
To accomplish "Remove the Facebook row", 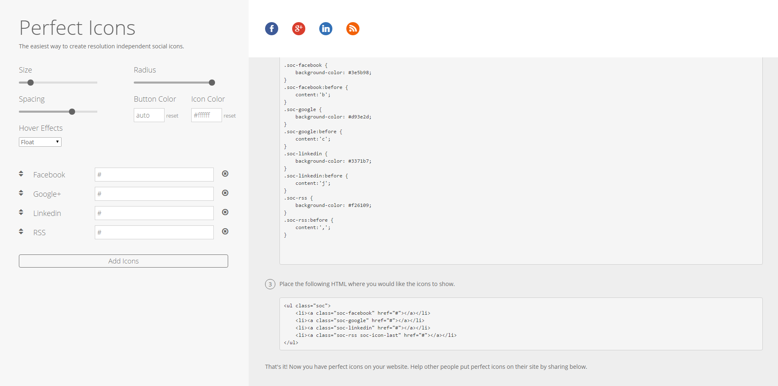I will (225, 174).
